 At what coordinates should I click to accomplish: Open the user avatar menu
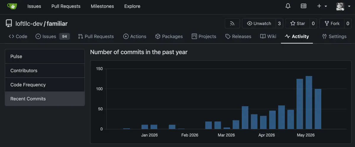[x=343, y=6]
